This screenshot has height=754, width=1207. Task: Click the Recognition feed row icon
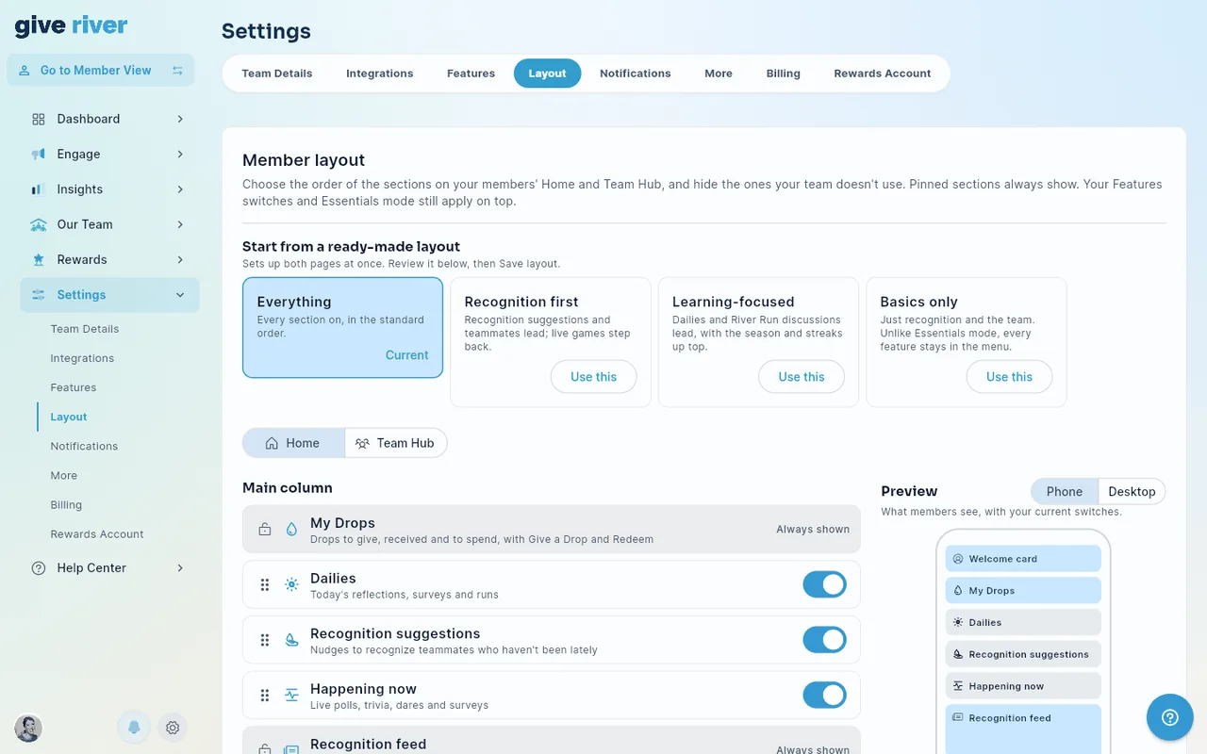[x=291, y=749]
